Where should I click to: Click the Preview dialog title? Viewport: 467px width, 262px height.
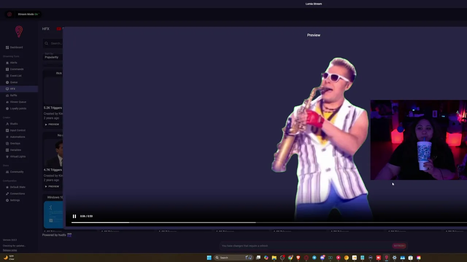pos(313,35)
